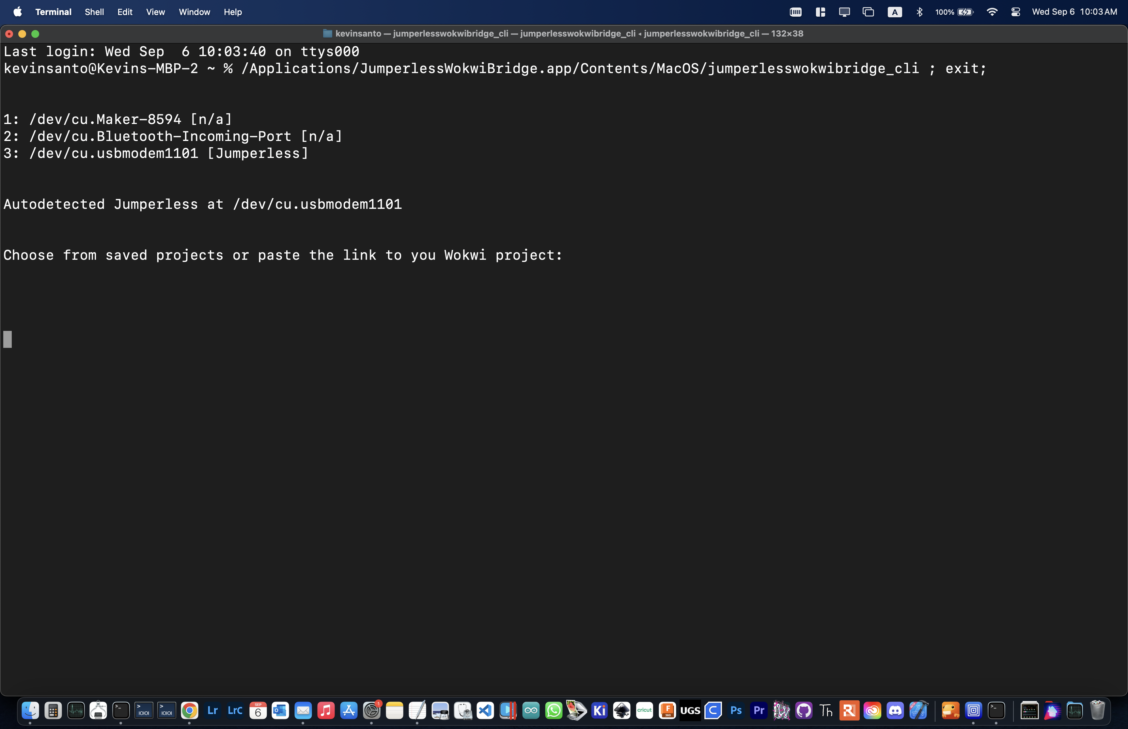Open Fusion 360 dock icon

tap(667, 710)
